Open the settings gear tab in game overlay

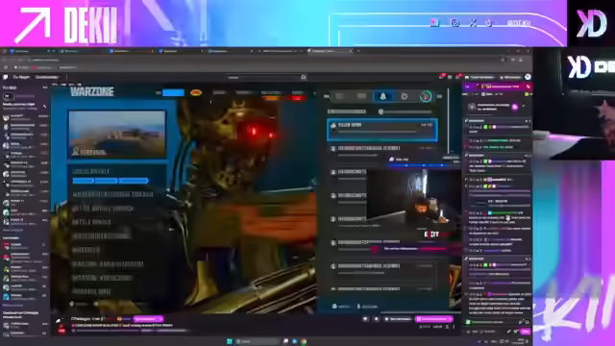[x=404, y=96]
